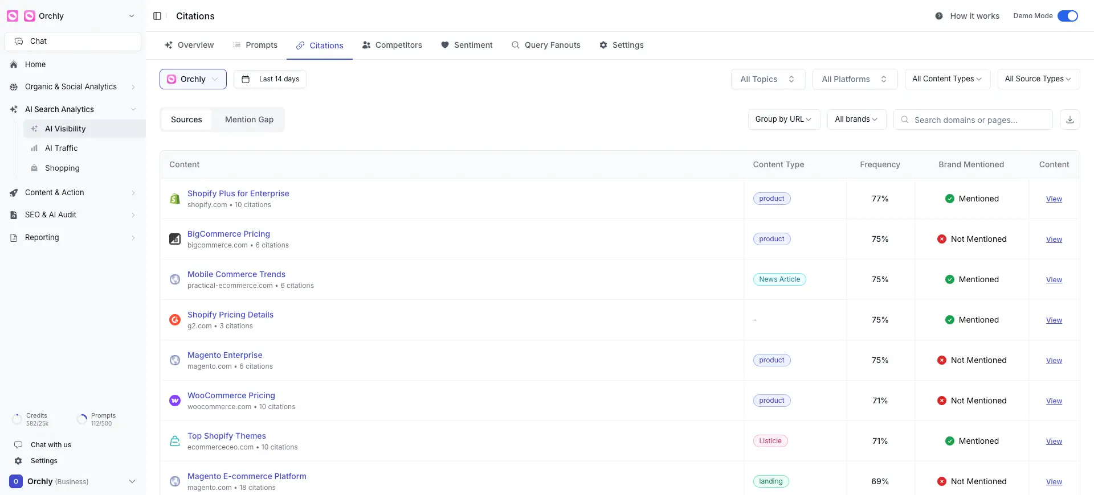This screenshot has width=1094, height=495.
Task: Click the globe icon for Magento Enterprise
Action: tap(175, 360)
